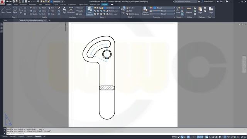Open status bar customization menu
Screen dimensions: 247x139
[245, 137]
